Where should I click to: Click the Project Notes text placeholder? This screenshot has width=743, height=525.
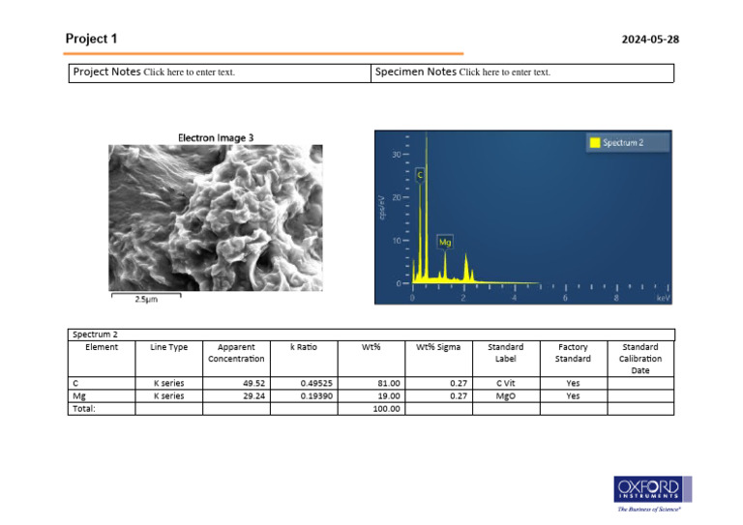point(189,73)
